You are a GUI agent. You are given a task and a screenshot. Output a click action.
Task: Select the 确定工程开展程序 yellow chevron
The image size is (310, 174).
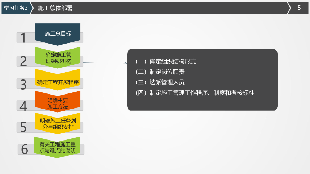pos(58,80)
